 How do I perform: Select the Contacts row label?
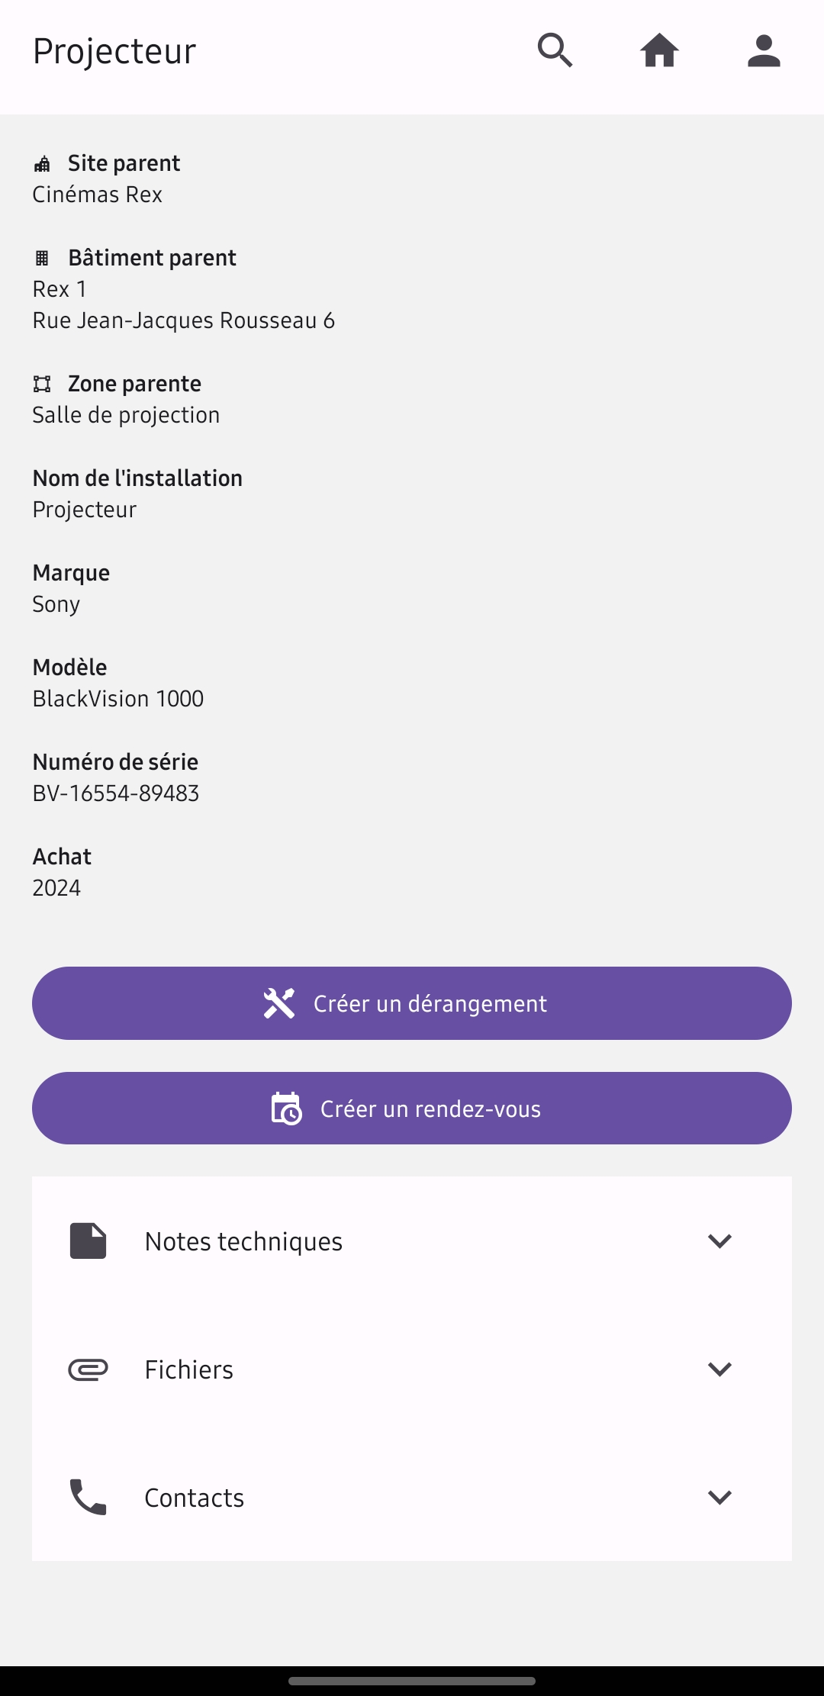coord(195,1498)
